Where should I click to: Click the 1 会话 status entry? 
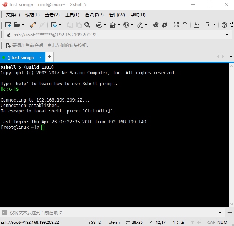(178, 222)
